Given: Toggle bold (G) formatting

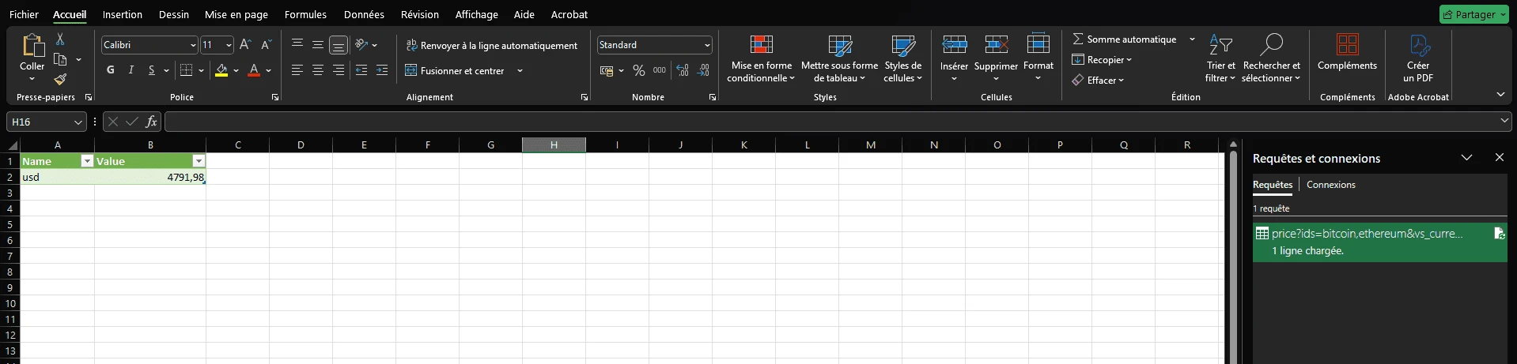Looking at the screenshot, I should 111,70.
